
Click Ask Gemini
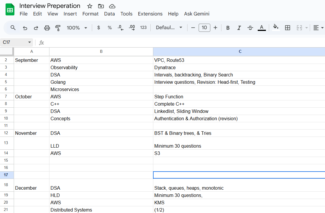point(197,14)
